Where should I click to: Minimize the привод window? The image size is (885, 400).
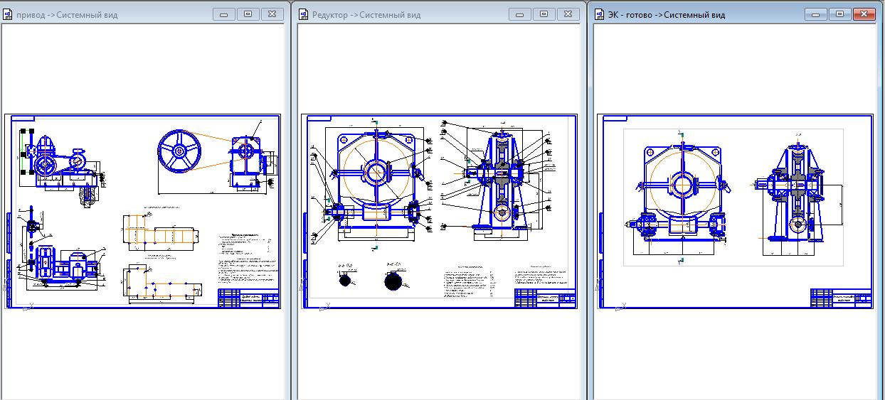tap(224, 14)
